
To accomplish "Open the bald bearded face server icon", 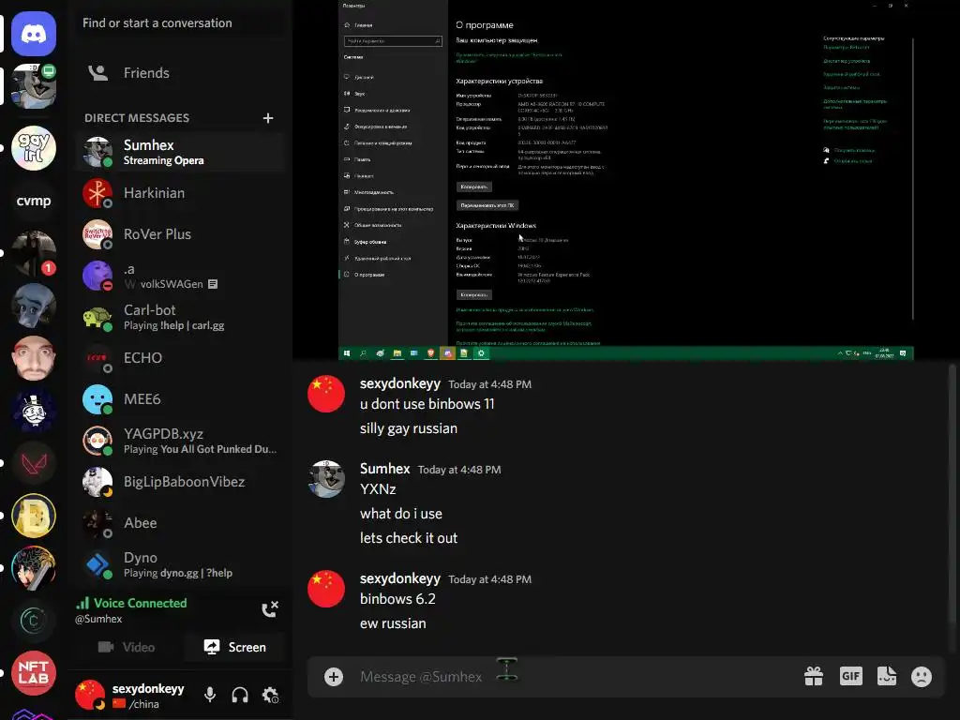I will (34, 358).
